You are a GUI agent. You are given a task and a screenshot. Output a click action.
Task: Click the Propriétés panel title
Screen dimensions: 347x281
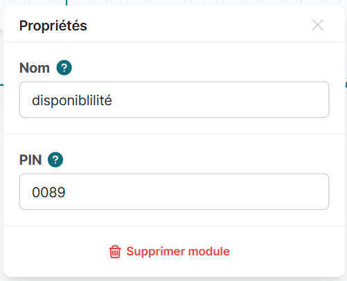point(53,26)
